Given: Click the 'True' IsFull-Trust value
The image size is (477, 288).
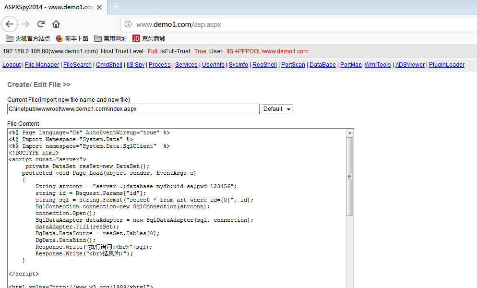Looking at the screenshot, I should click(x=200, y=51).
